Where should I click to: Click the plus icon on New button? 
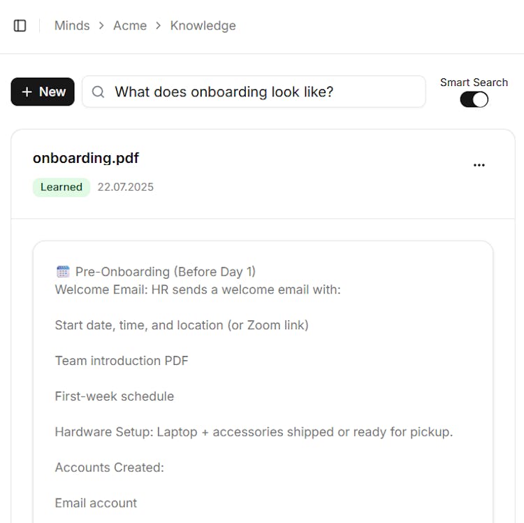(x=27, y=92)
